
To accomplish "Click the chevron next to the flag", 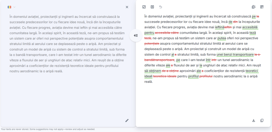I will (15, 7).
